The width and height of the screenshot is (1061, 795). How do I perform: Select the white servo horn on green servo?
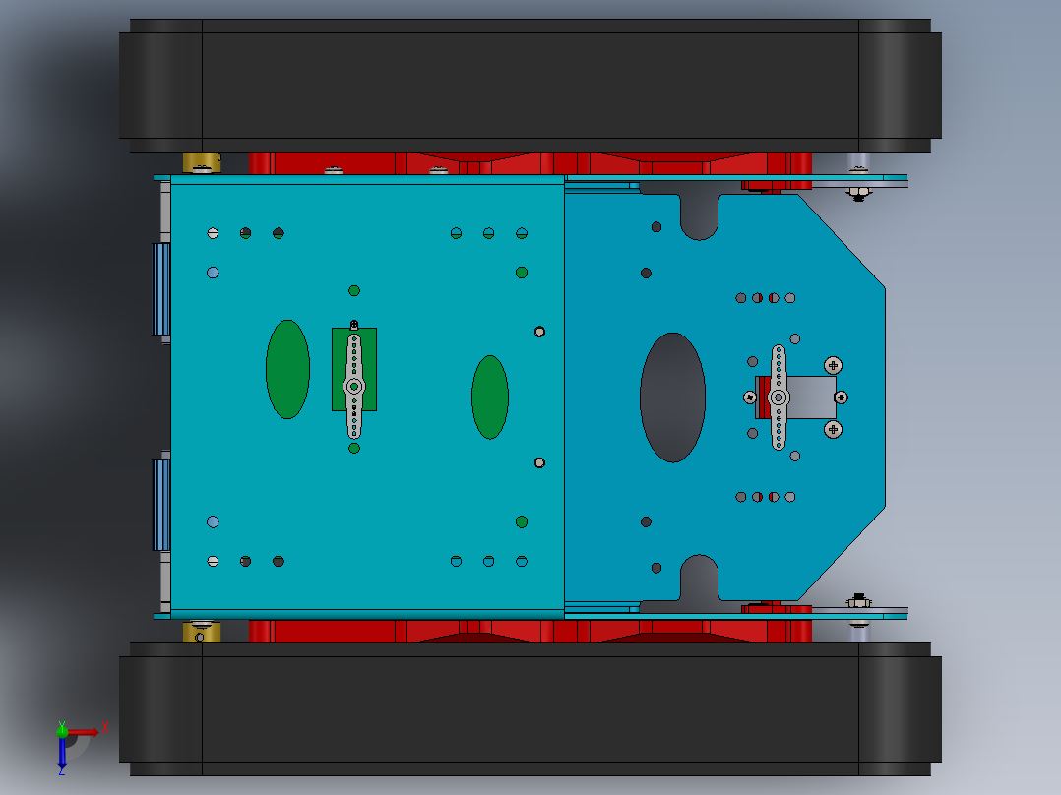(x=354, y=387)
